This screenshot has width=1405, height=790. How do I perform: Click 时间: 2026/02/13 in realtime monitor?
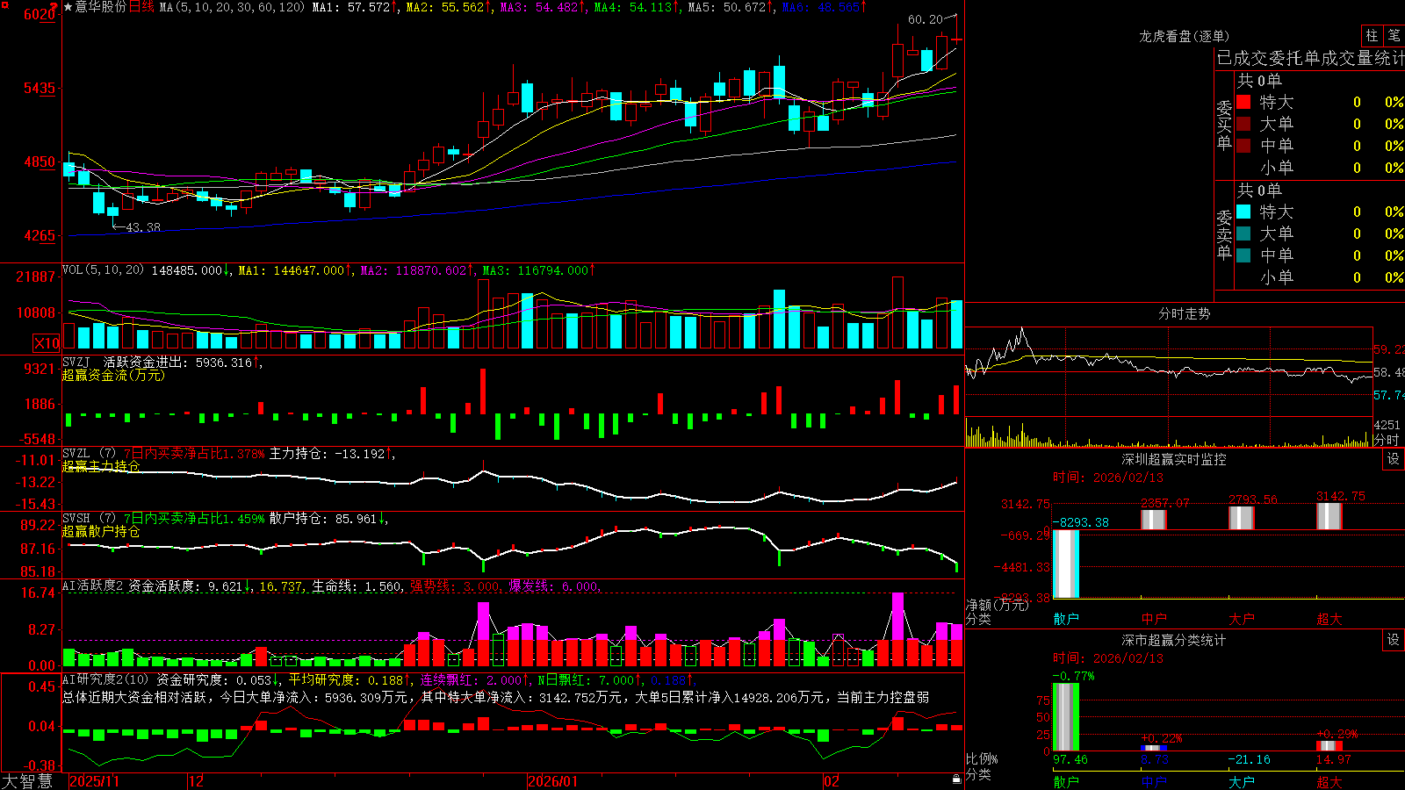pyautogui.click(x=1108, y=478)
